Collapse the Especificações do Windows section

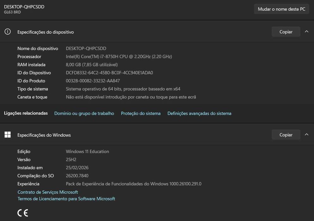click(306, 135)
